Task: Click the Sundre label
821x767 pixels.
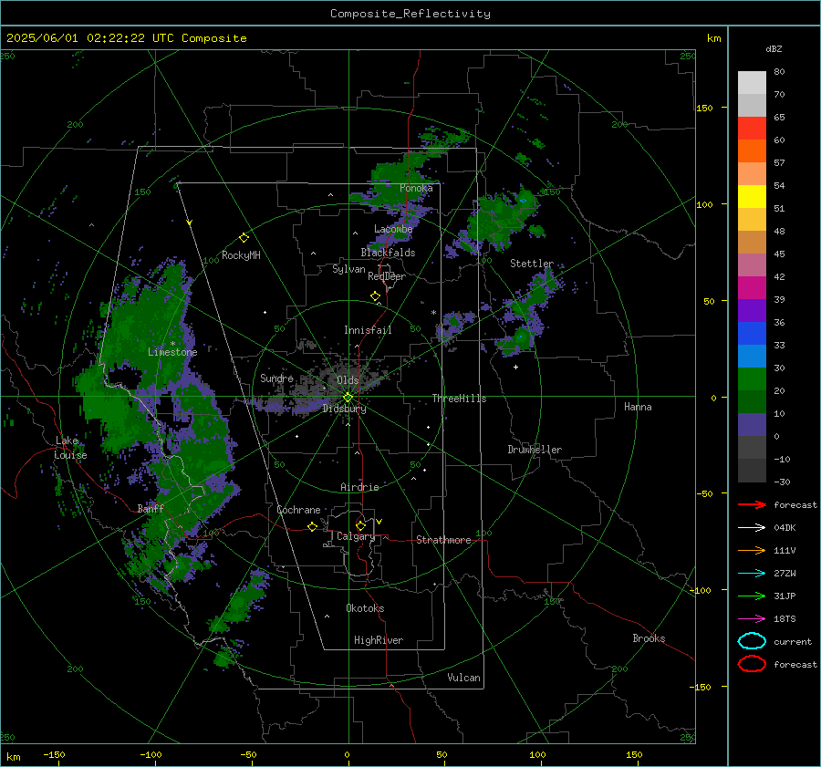Action: coord(276,378)
